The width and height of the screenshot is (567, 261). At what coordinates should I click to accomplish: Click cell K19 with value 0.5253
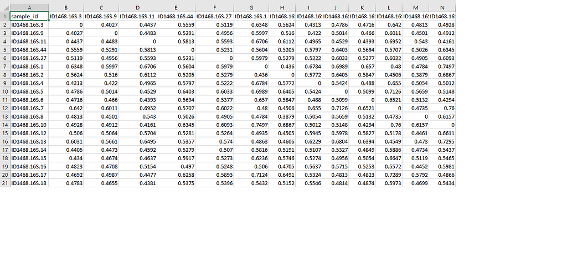pyautogui.click(x=362, y=166)
